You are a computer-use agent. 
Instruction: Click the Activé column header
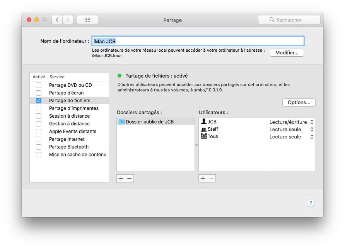click(x=39, y=77)
